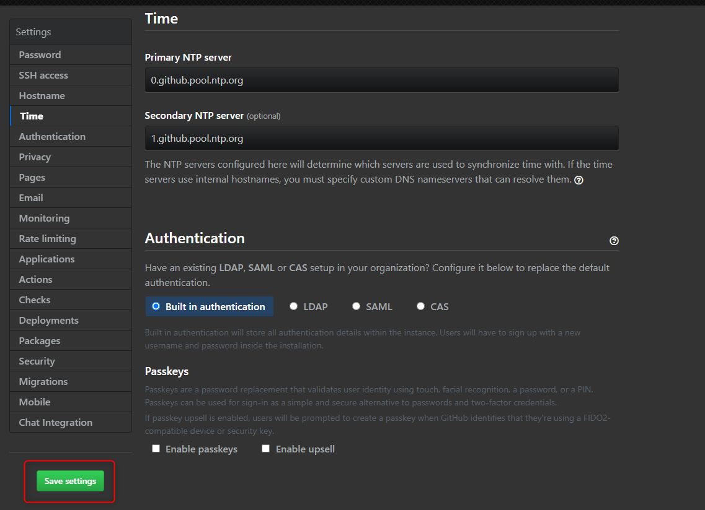The width and height of the screenshot is (705, 510).
Task: Select the LDAP authentication option
Action: tap(293, 306)
